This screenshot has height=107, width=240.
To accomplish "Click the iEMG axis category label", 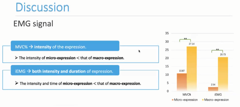I will (218, 95).
